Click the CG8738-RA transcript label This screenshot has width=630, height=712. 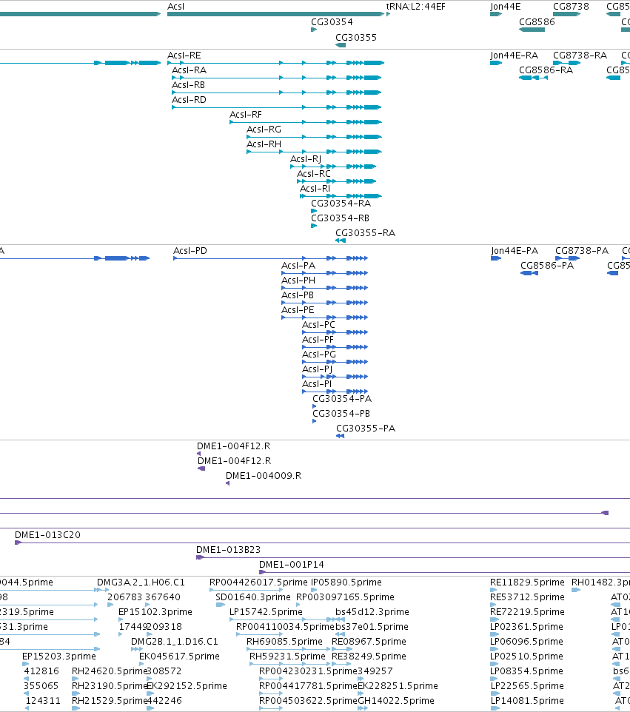(x=580, y=56)
